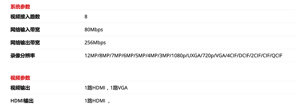
Task: Click the 256Mbps output bandwidth value
Action: (95, 43)
